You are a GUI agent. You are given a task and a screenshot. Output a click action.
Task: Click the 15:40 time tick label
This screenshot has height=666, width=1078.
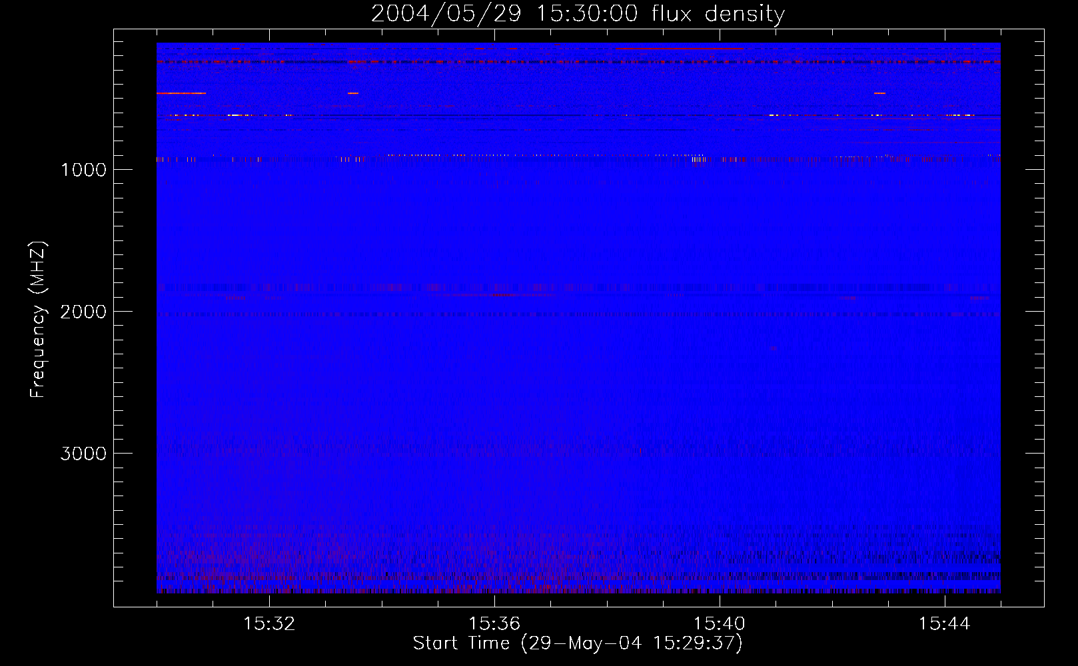[720, 624]
